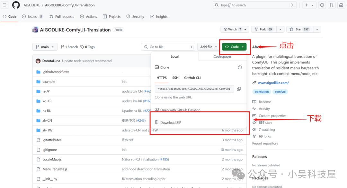347x188 pixels.
Task: View the 0 Tags link
Action: 88,47
